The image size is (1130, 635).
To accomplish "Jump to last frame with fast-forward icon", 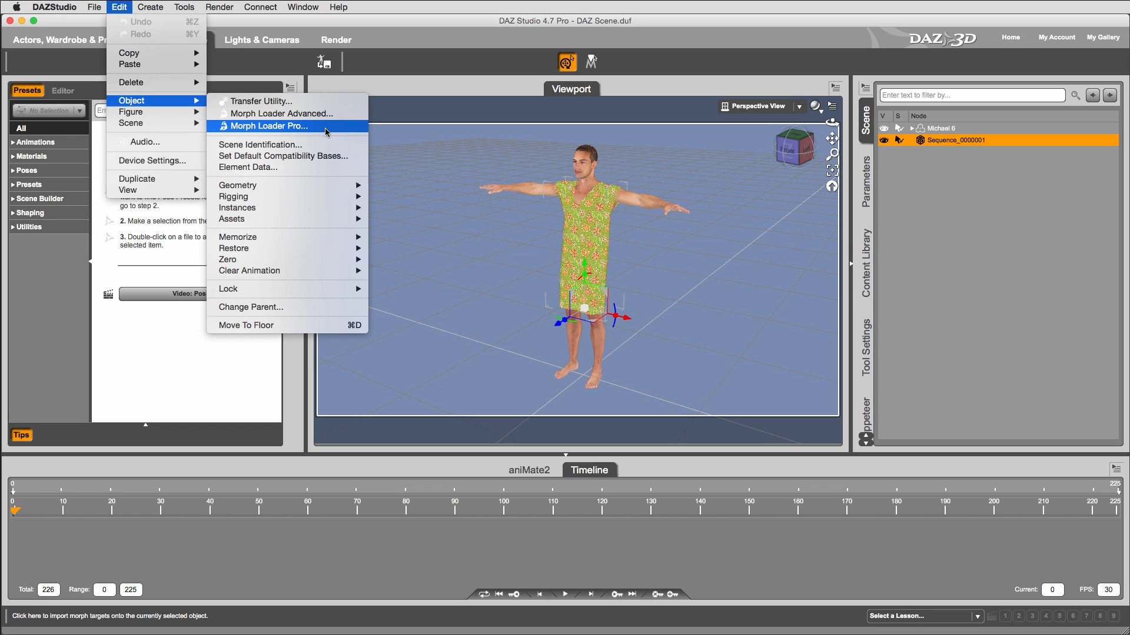I will 632,594.
